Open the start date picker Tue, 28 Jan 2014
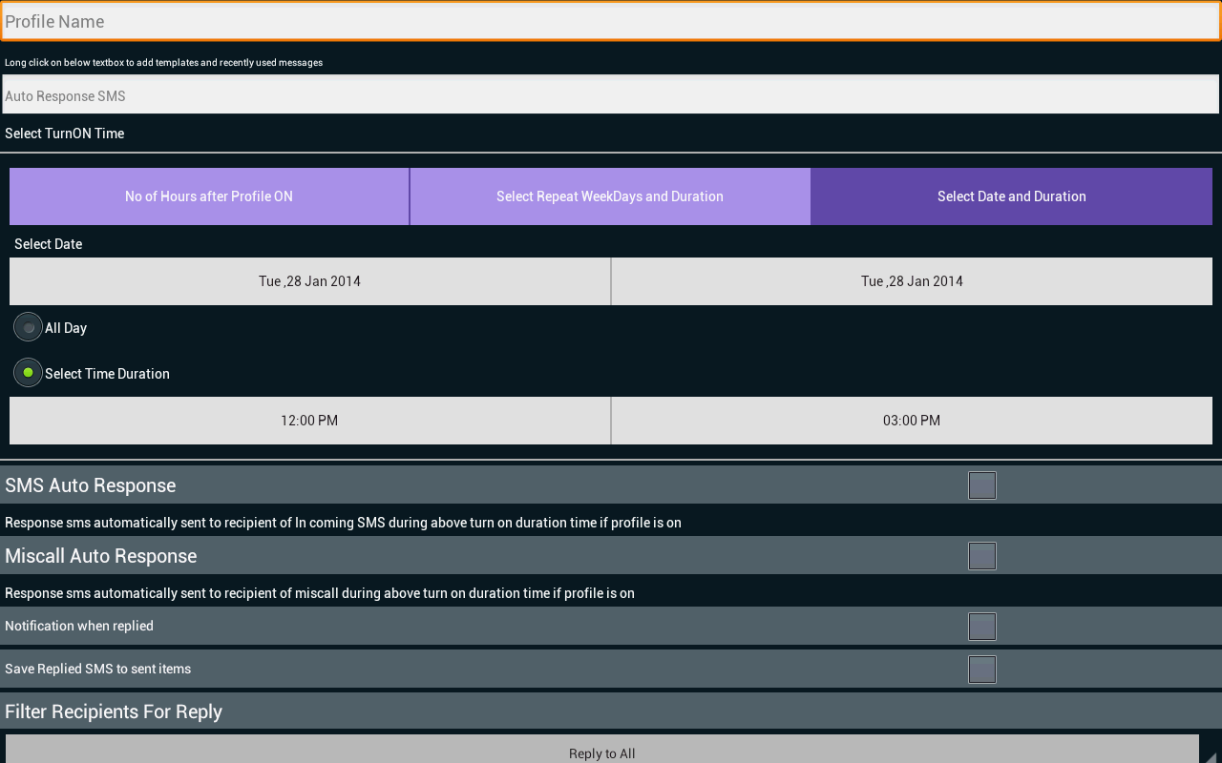1222x763 pixels. (309, 281)
